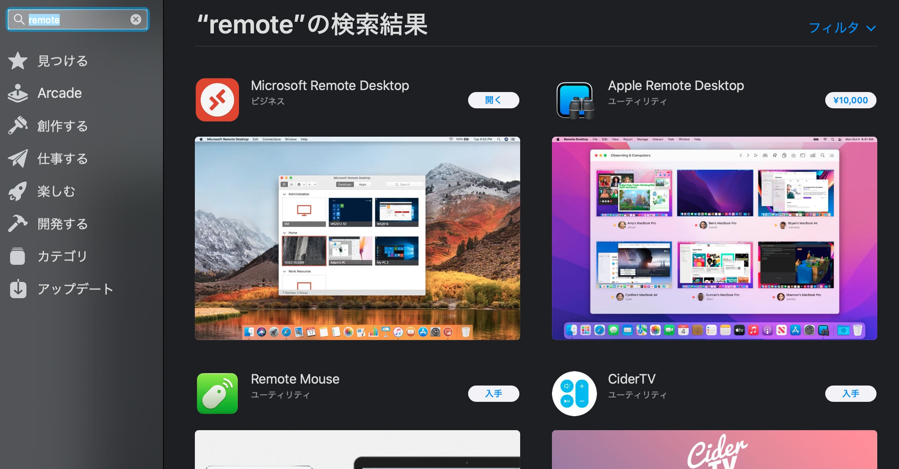View the Microsoft Remote Desktop screenshot preview
The height and width of the screenshot is (469, 899).
[x=358, y=238]
